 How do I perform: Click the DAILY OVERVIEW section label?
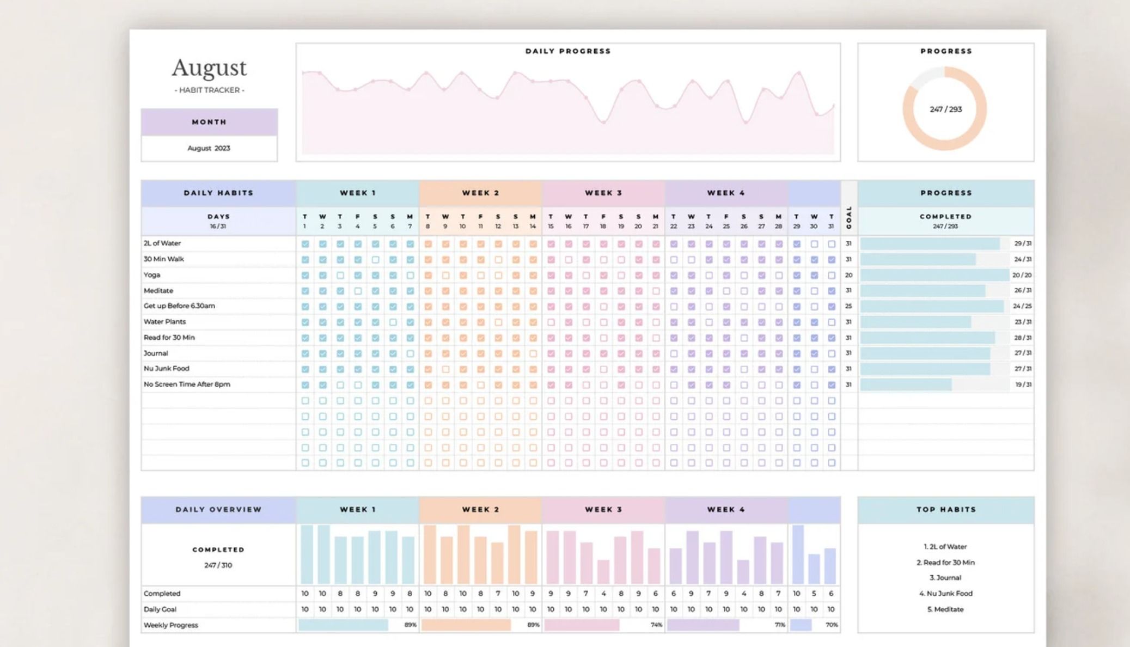click(219, 510)
